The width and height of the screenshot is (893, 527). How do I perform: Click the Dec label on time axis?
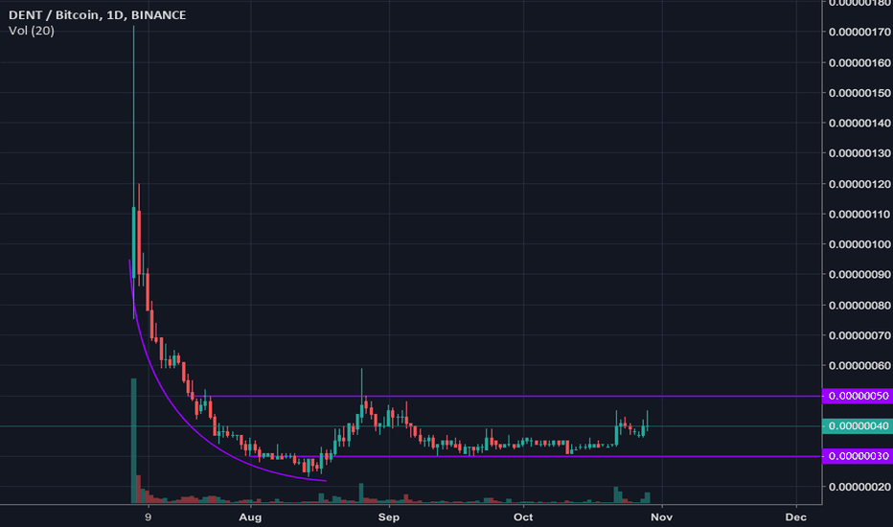point(795,517)
